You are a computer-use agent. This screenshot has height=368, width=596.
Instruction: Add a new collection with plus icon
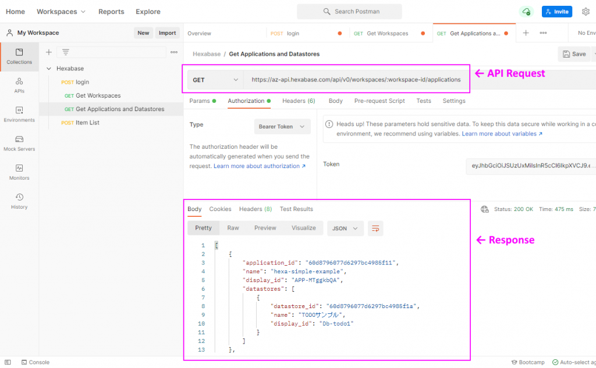(49, 52)
